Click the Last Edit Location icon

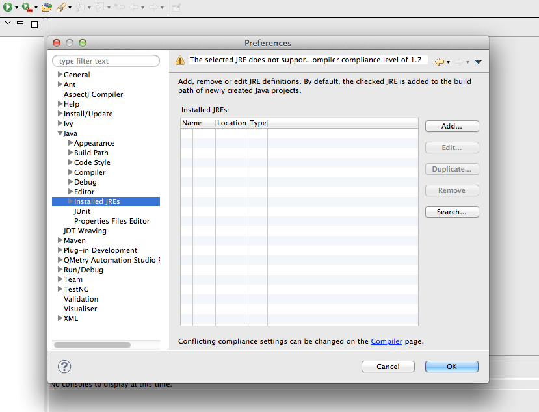[x=120, y=7]
